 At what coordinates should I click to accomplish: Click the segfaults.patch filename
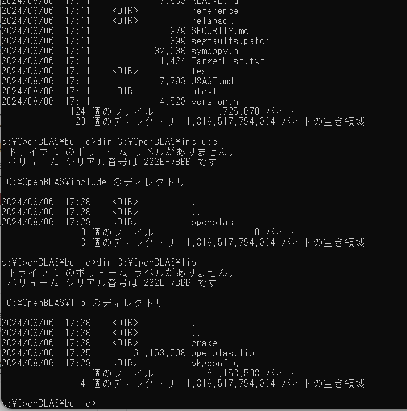pyautogui.click(x=231, y=41)
